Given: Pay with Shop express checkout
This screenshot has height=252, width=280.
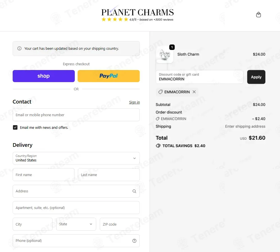Looking at the screenshot, I should 44,76.
